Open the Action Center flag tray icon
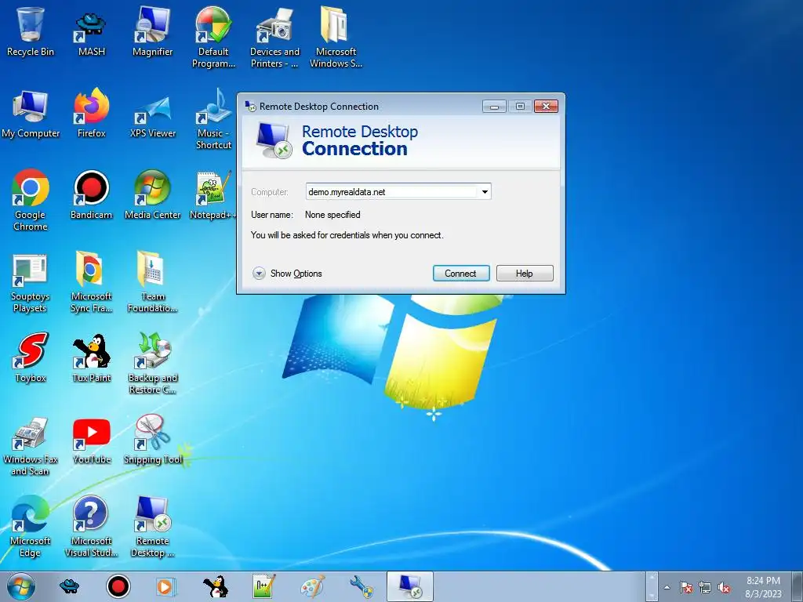This screenshot has width=803, height=602. (686, 588)
